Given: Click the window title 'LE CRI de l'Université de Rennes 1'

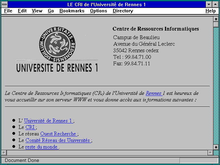Looking at the screenshot, I should coord(107,4).
